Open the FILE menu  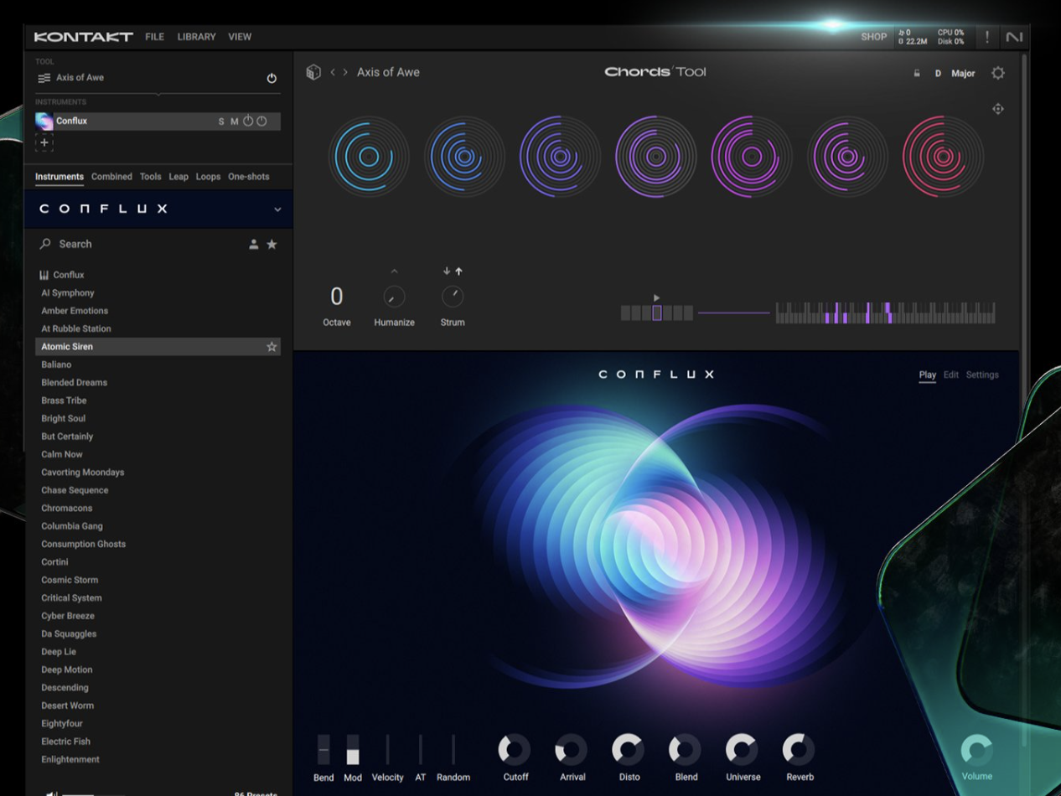154,37
